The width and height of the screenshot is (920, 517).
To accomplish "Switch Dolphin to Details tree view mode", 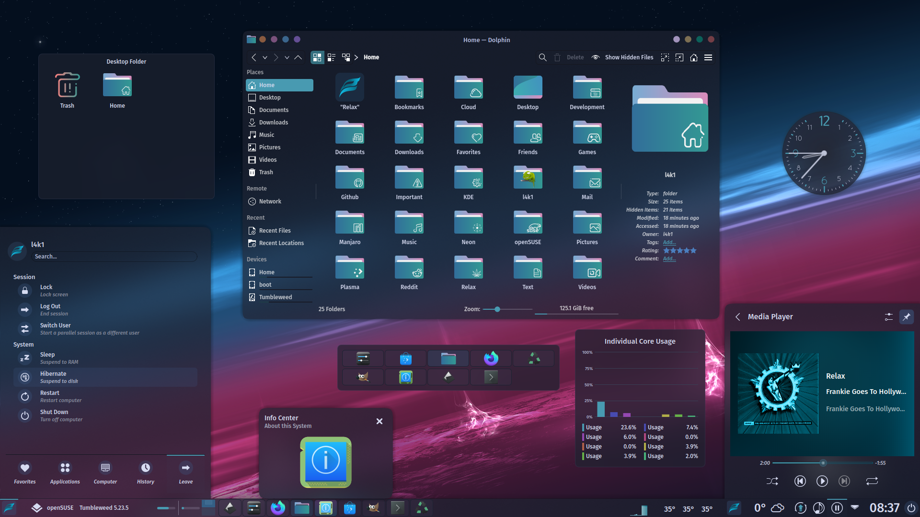I will click(x=346, y=57).
